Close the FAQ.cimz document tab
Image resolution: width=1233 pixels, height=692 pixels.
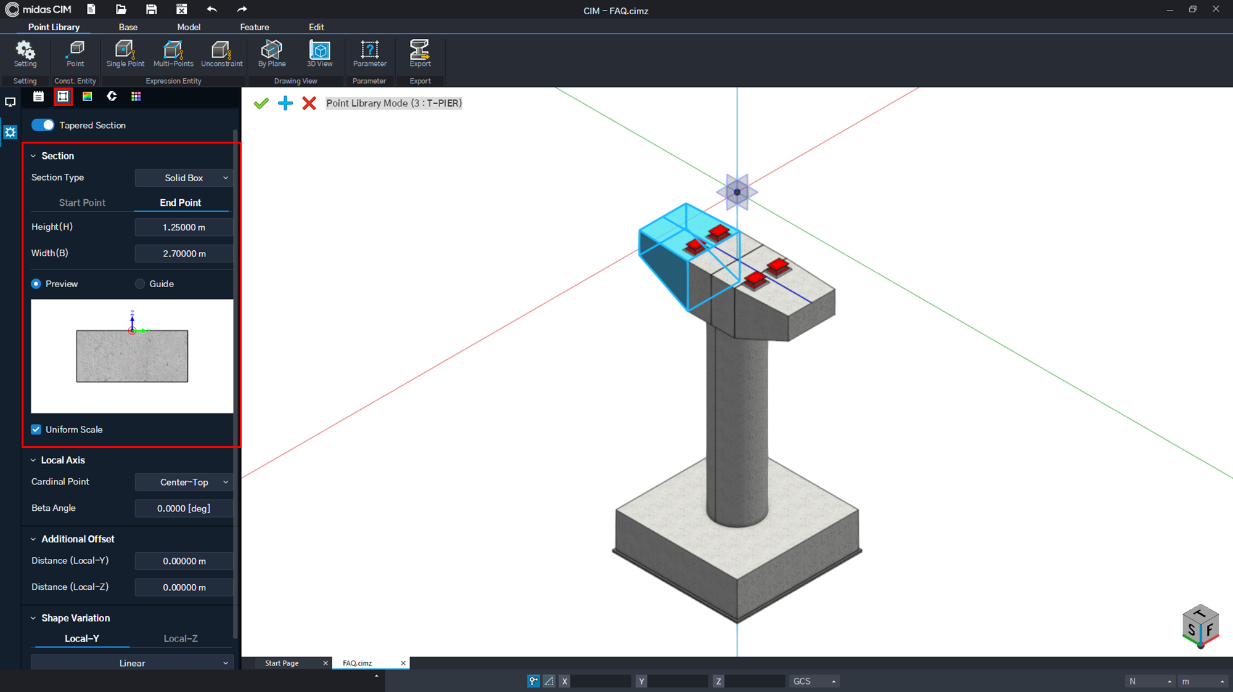pyautogui.click(x=403, y=663)
